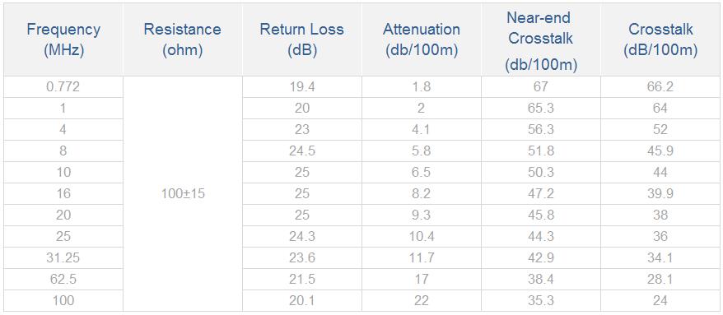Click the Frequency (MHz) column header

click(63, 39)
